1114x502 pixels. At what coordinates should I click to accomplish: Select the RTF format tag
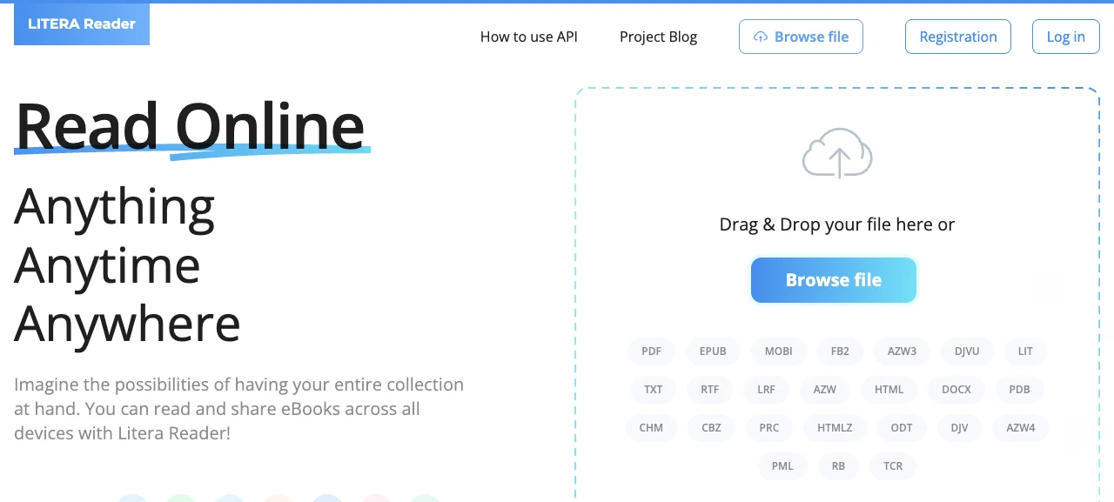tap(710, 390)
